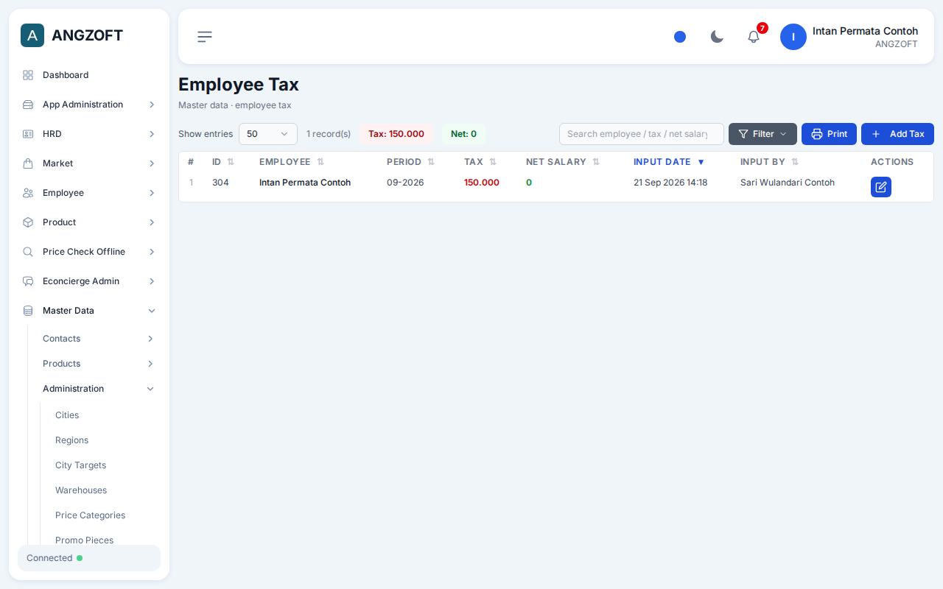Open Contacts submenu item
943x589 pixels.
click(98, 339)
